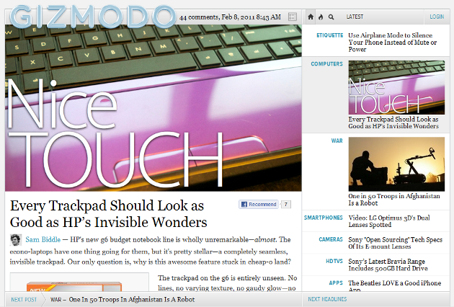
Task: Click the embedded image below article intro
Action: point(79,282)
